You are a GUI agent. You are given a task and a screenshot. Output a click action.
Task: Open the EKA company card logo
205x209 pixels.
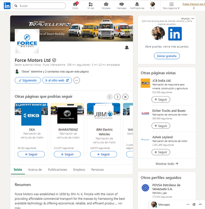point(31,115)
